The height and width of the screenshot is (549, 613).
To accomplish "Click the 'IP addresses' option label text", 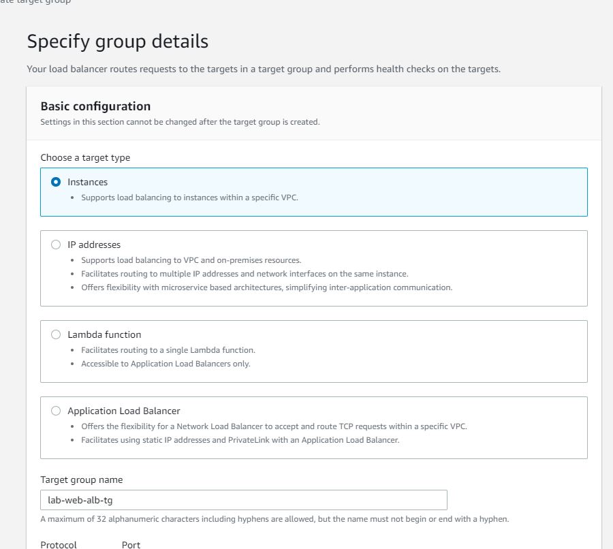I will [94, 245].
